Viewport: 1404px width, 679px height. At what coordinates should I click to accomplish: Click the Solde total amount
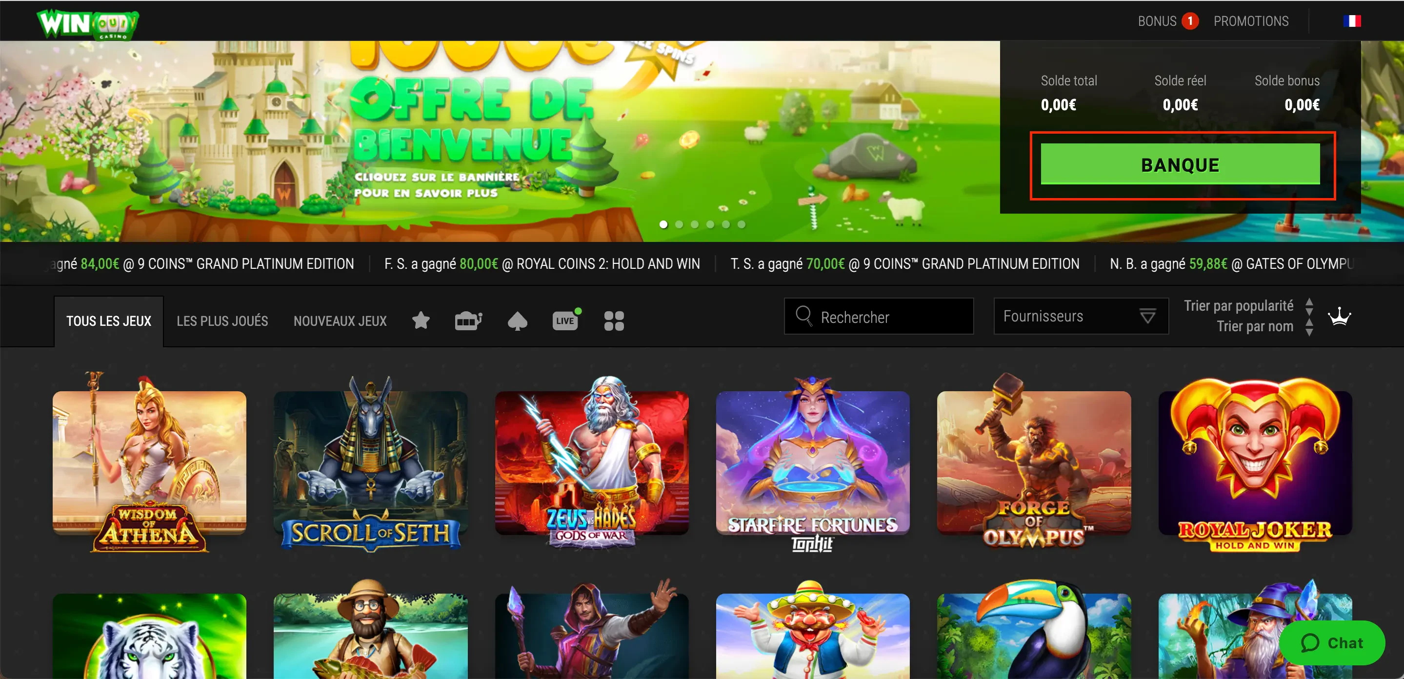pos(1059,104)
